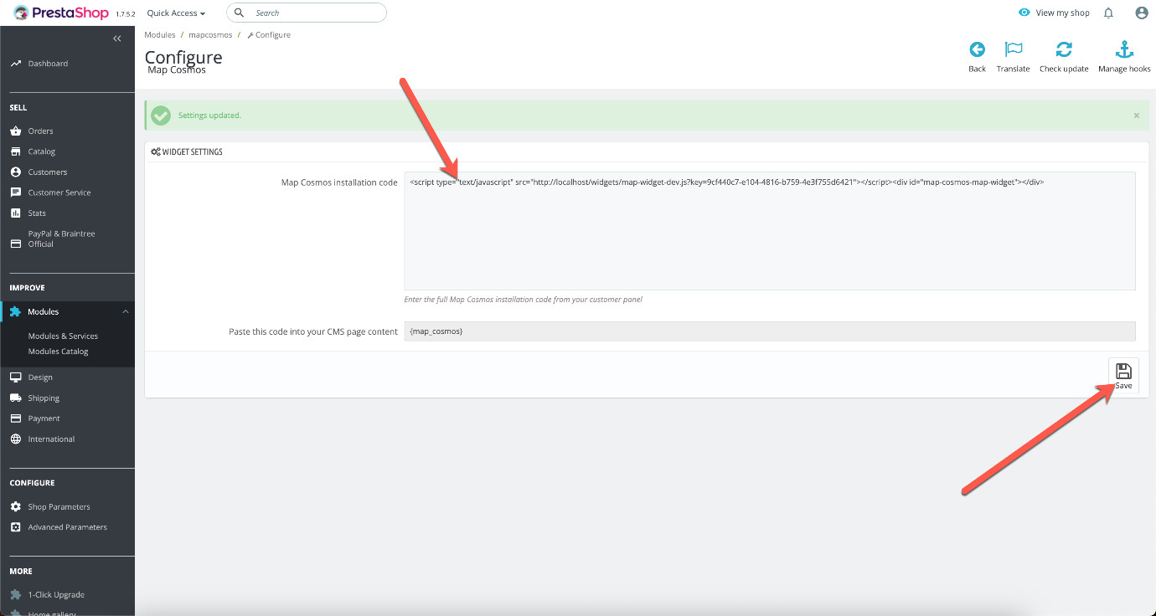Click Configure in the breadcrumb

(269, 35)
